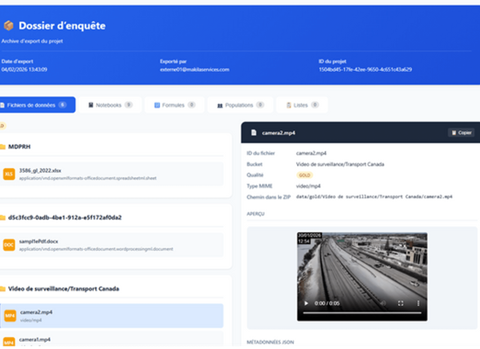Mute the video using the volume icon

point(383,303)
